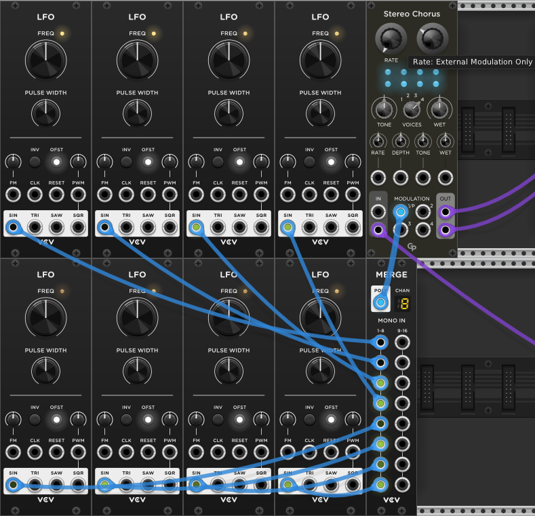The width and height of the screenshot is (535, 516).
Task: Click CV jack below Chorus small DEPTH knob
Action: point(401,178)
